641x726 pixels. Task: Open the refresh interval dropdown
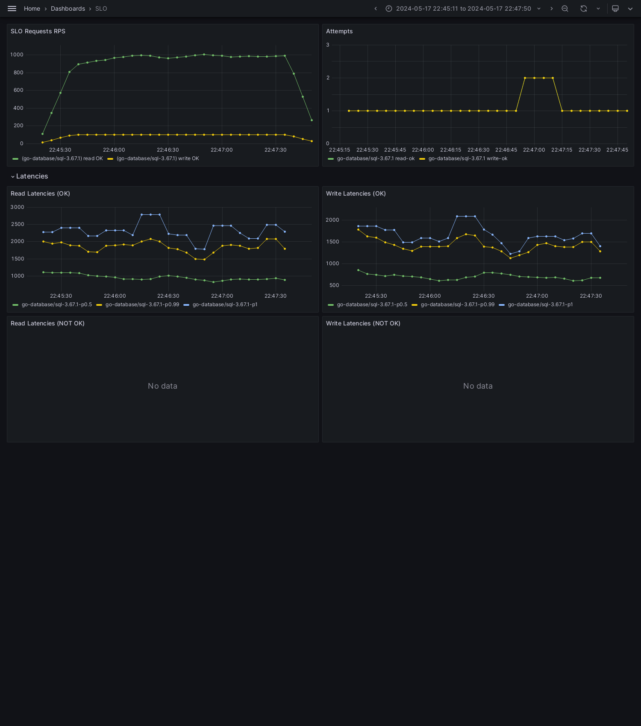598,9
